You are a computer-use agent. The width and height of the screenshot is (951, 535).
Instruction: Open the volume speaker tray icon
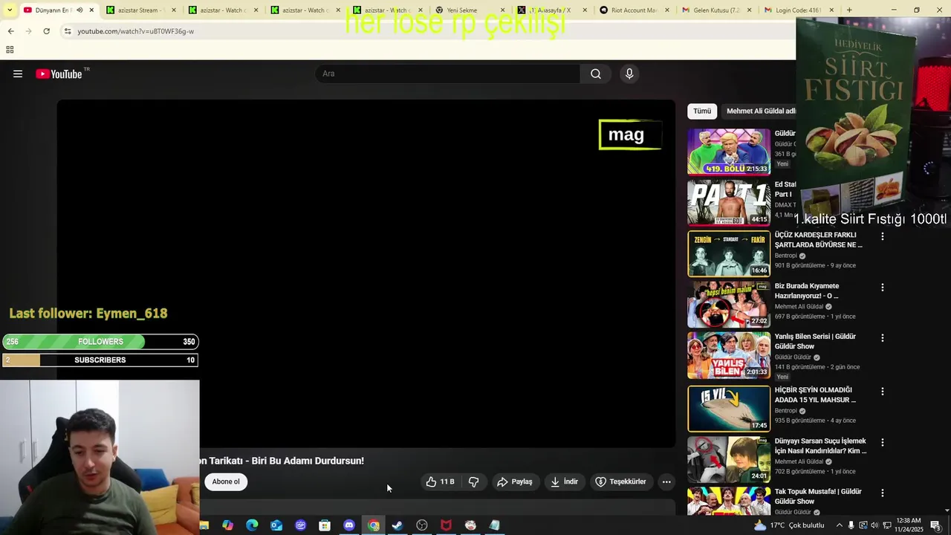click(x=874, y=525)
